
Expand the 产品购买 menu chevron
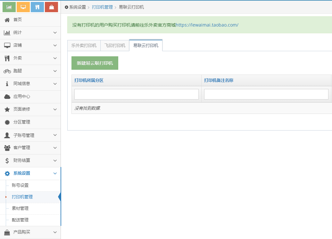(x=55, y=232)
